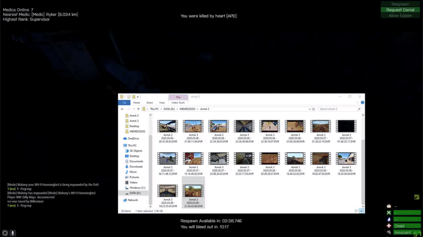Select the video file 2020.05.08 - 19.20.56.04.DVR
423x237 pixels.
pyautogui.click(x=346, y=164)
